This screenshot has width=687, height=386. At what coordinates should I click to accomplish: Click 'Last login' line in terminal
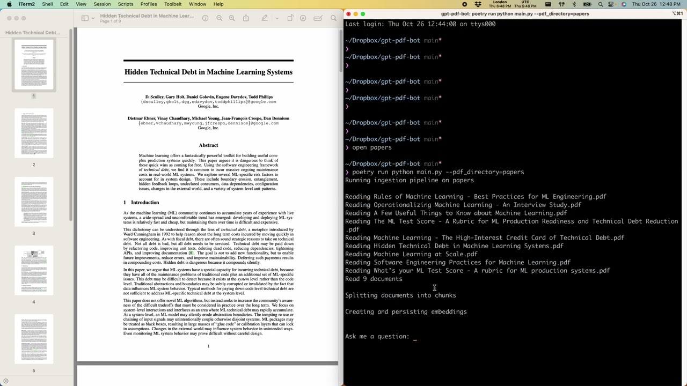click(x=420, y=24)
